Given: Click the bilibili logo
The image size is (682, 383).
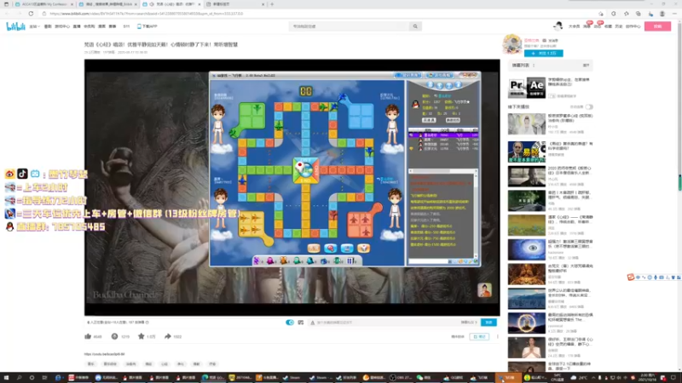Looking at the screenshot, I should point(15,26).
